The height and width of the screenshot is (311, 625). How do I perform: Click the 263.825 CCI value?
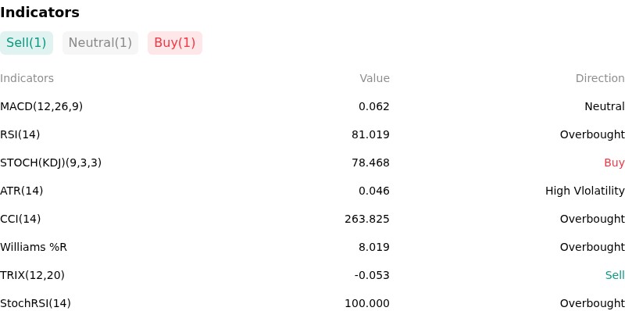click(367, 220)
